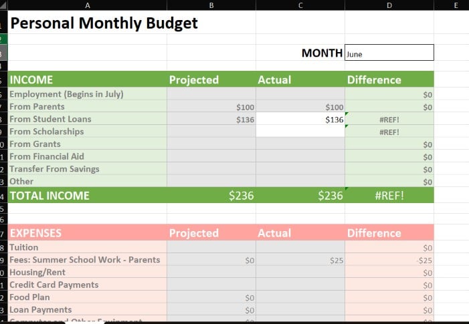Select column C header
469x324 pixels.
[300, 5]
